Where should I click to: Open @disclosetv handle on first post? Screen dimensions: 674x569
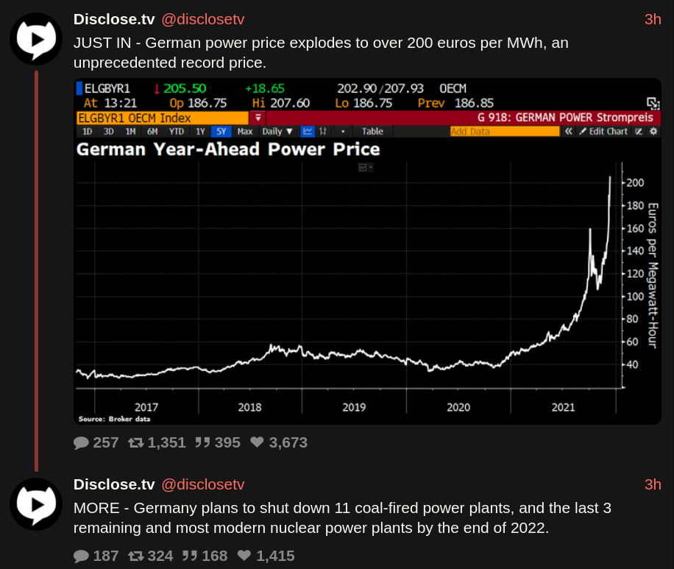(203, 19)
